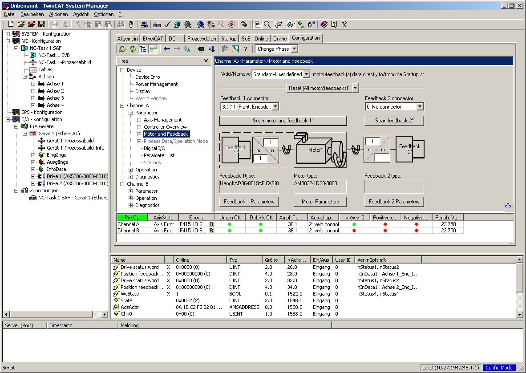
Task: Click the black checkmark Check Configuration icon
Action: click(x=167, y=24)
